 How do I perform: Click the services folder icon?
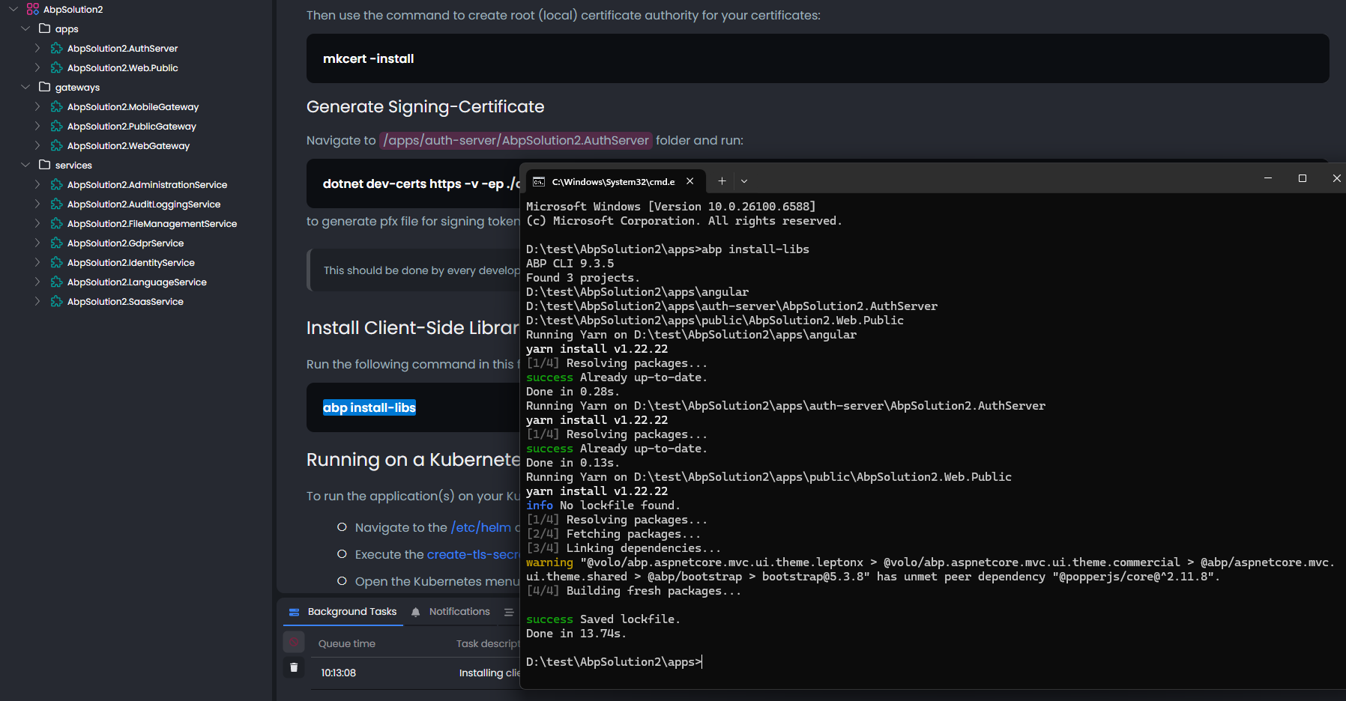coord(45,165)
